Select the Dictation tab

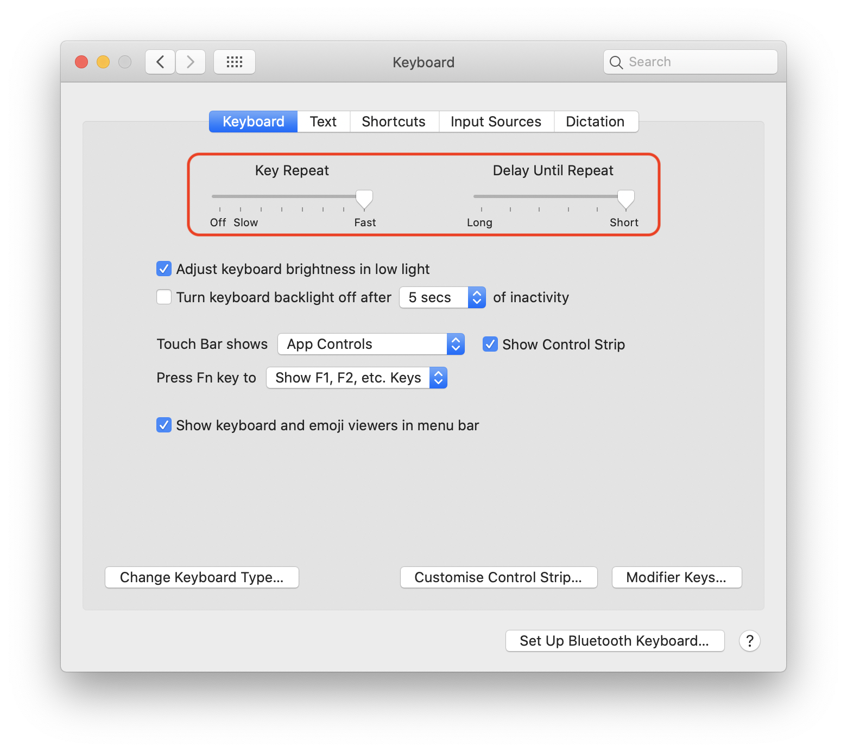[596, 122]
